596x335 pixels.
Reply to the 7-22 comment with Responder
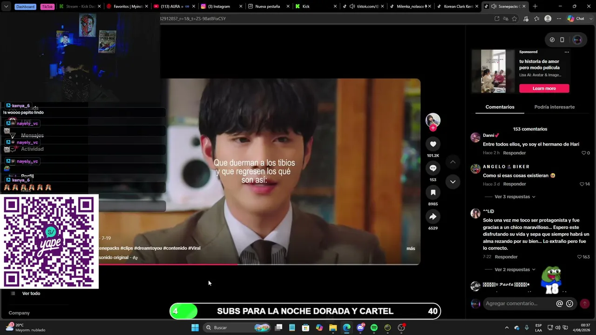[506, 257]
